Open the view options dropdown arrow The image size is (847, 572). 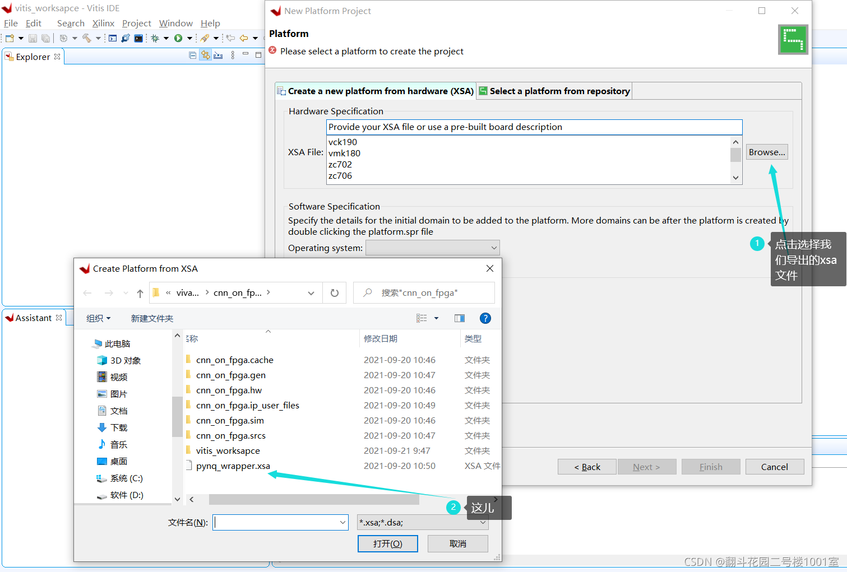click(437, 318)
